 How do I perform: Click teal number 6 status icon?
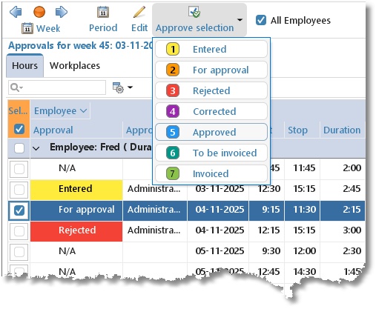click(173, 153)
